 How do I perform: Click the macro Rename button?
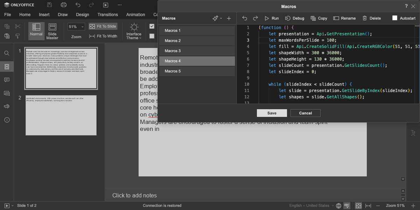pyautogui.click(x=344, y=18)
